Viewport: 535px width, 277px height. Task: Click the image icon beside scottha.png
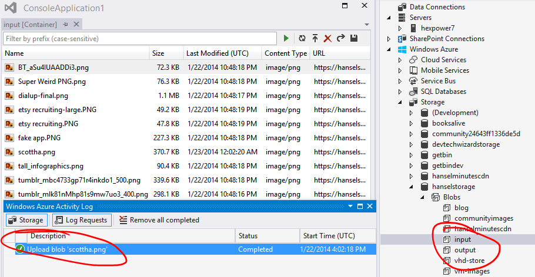click(9, 152)
